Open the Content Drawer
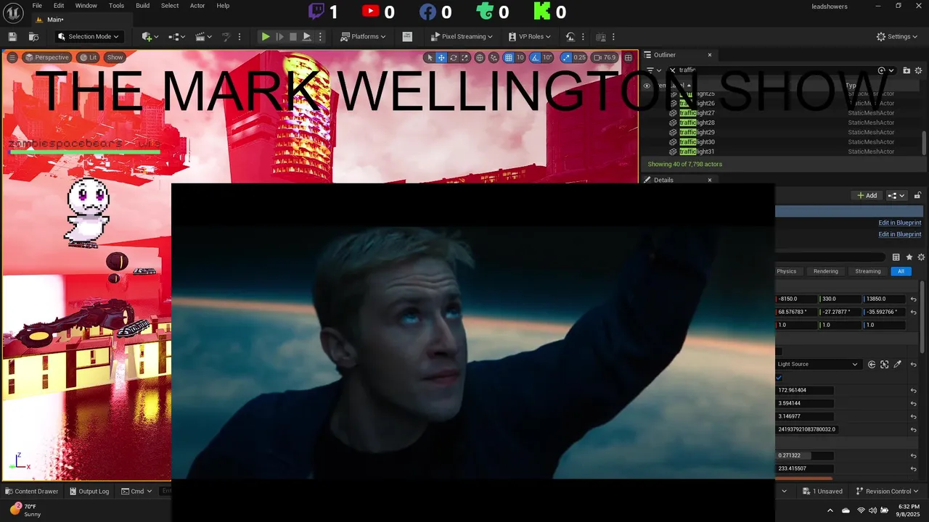Viewport: 929px width, 522px height. 32,491
